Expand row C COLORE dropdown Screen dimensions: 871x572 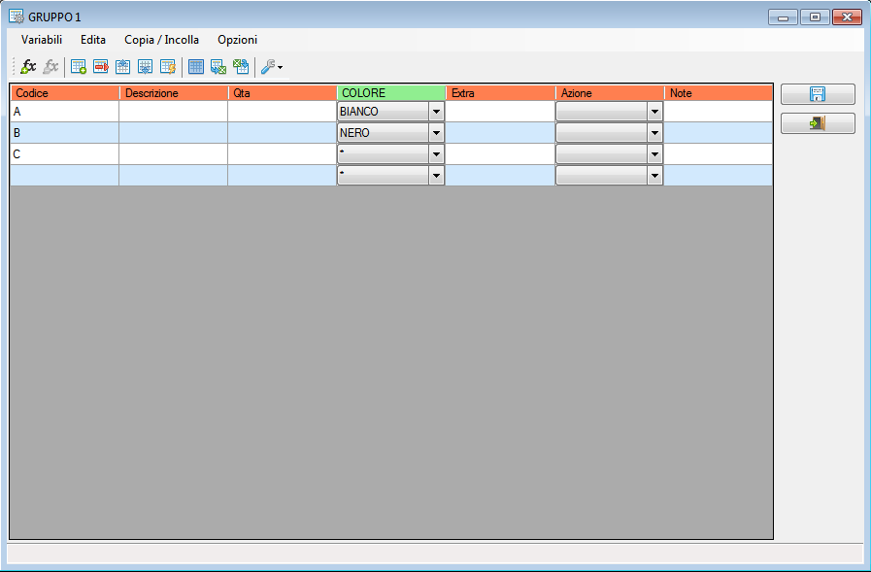click(436, 153)
